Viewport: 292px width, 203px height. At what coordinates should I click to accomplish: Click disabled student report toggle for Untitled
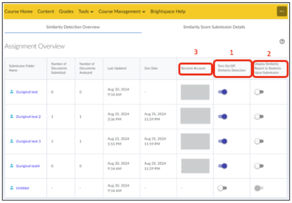tap(259, 188)
